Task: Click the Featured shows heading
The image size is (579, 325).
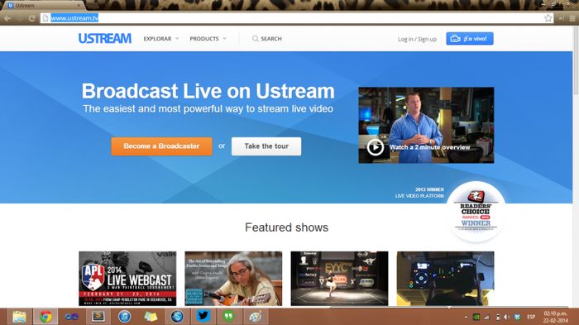Action: click(x=286, y=227)
